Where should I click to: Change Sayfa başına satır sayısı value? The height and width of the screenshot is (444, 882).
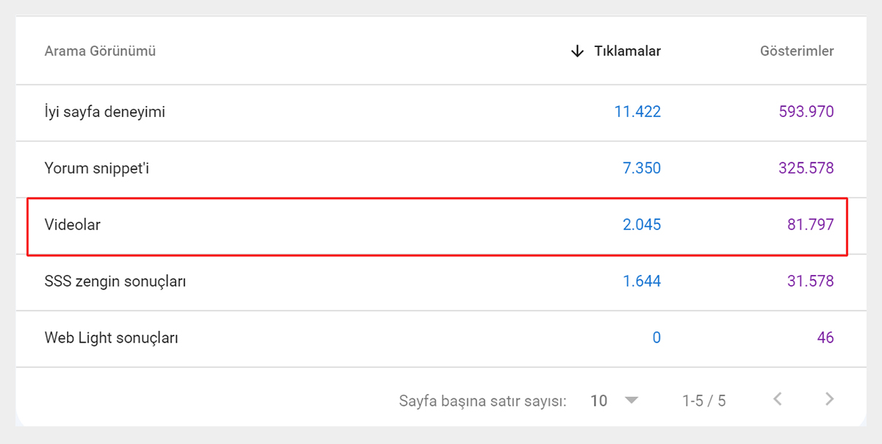pyautogui.click(x=610, y=400)
